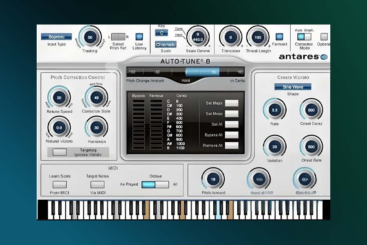This screenshot has height=245, width=367.
Task: Click the Pitch Amount knob showing 18
Action: point(213,179)
